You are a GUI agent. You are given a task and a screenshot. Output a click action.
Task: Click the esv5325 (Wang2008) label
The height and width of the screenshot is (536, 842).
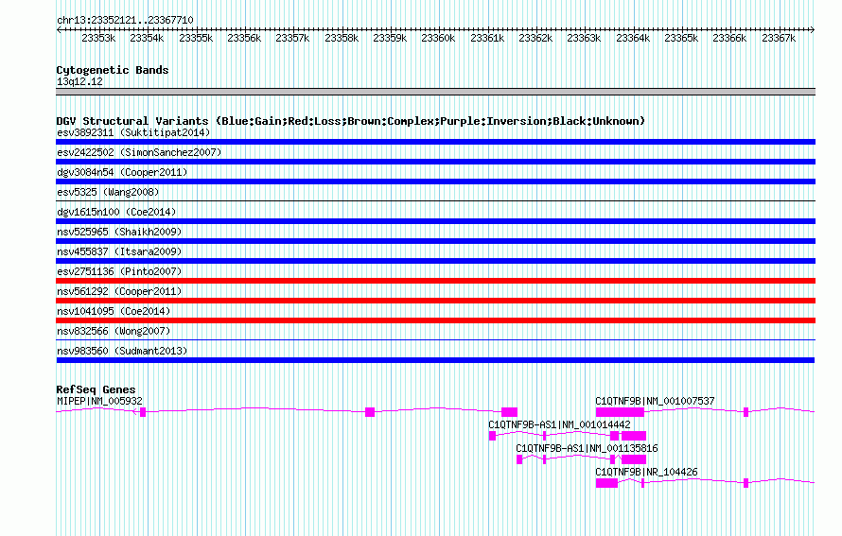click(x=108, y=192)
